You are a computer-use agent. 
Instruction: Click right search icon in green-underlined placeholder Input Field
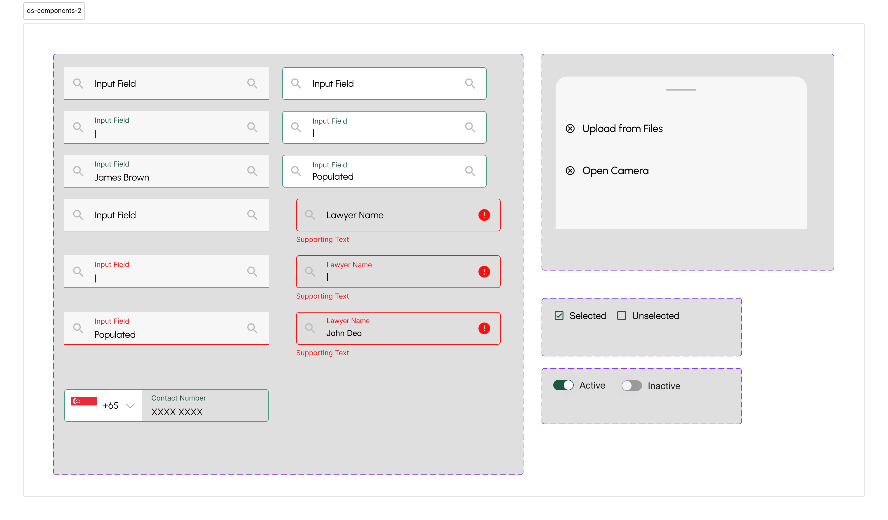click(x=252, y=84)
